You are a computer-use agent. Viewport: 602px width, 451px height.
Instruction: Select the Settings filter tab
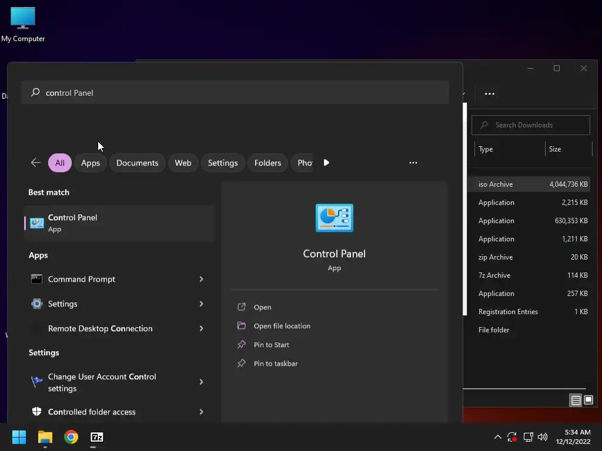click(223, 163)
